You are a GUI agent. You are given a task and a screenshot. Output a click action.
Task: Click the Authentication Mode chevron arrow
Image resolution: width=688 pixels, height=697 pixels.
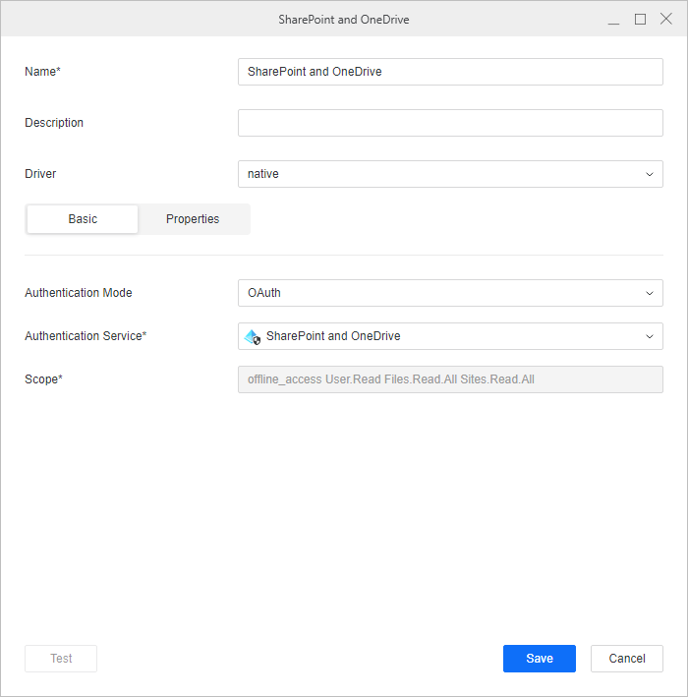[649, 293]
